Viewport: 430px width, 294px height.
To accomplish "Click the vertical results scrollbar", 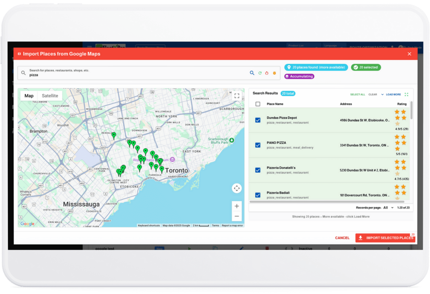I will click(411, 111).
